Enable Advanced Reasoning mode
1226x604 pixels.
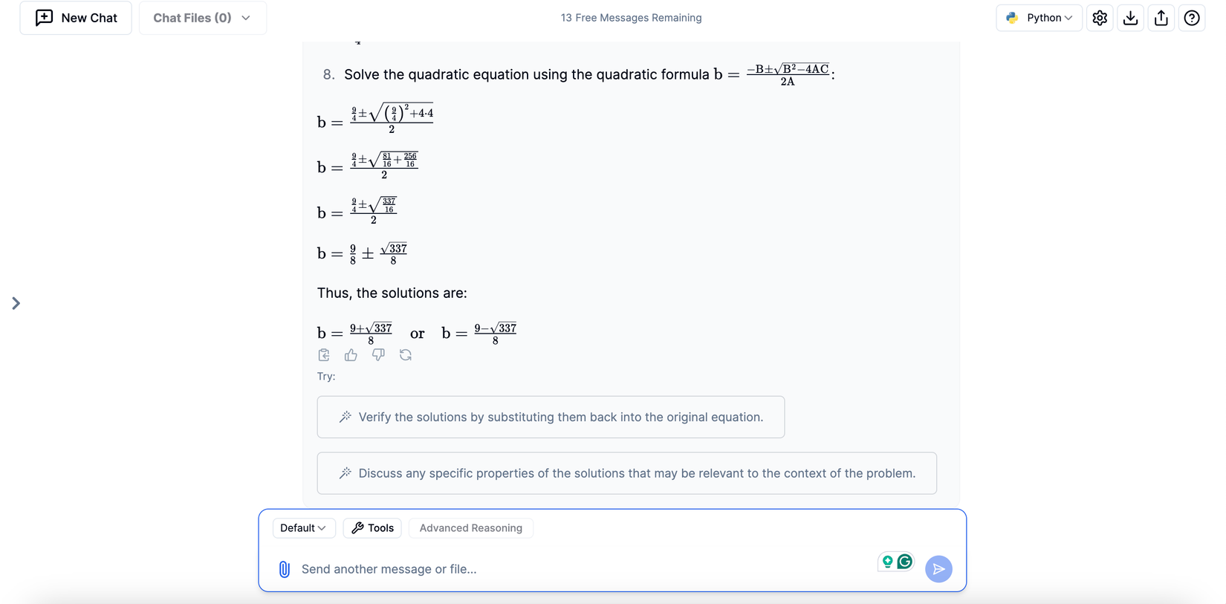click(470, 527)
